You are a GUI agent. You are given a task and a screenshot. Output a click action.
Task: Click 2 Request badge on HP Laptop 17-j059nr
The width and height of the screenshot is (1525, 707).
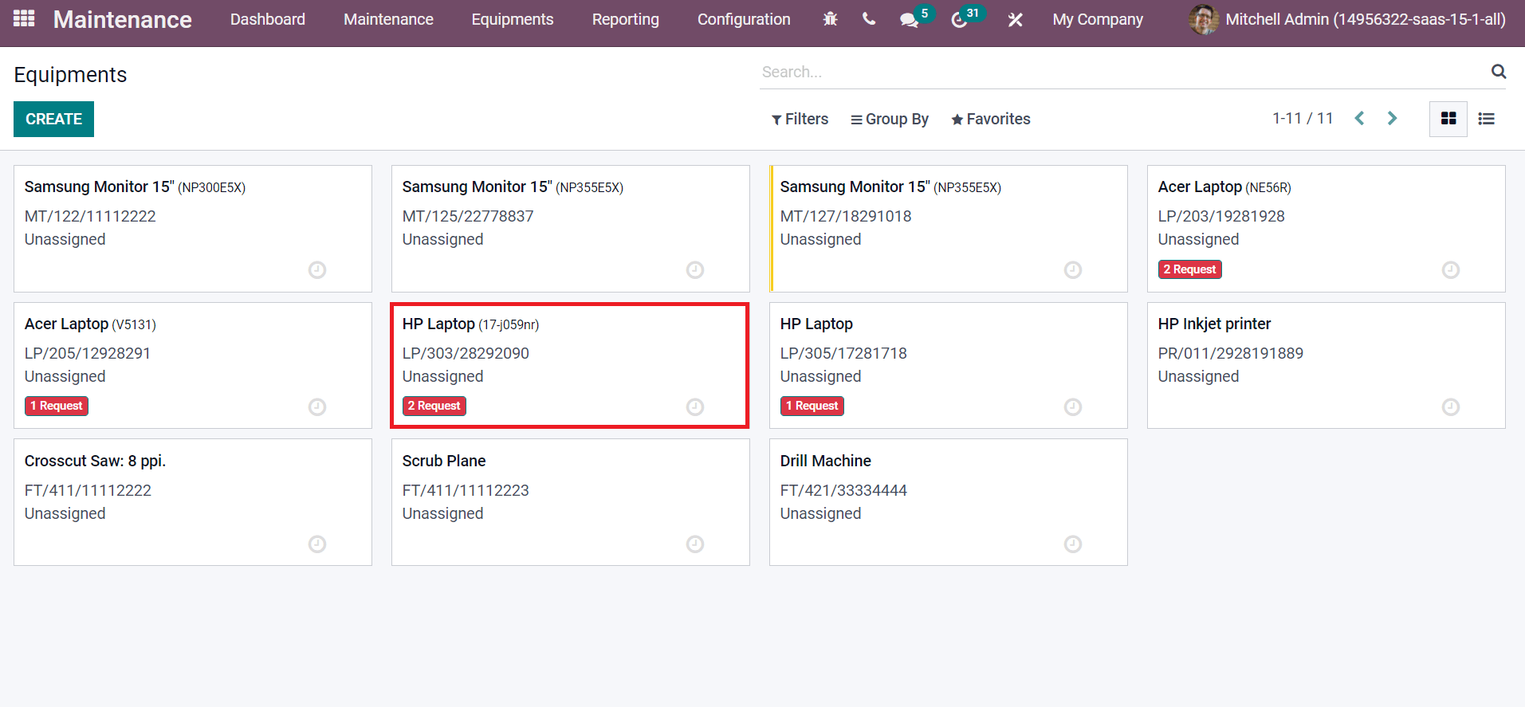[x=434, y=406]
